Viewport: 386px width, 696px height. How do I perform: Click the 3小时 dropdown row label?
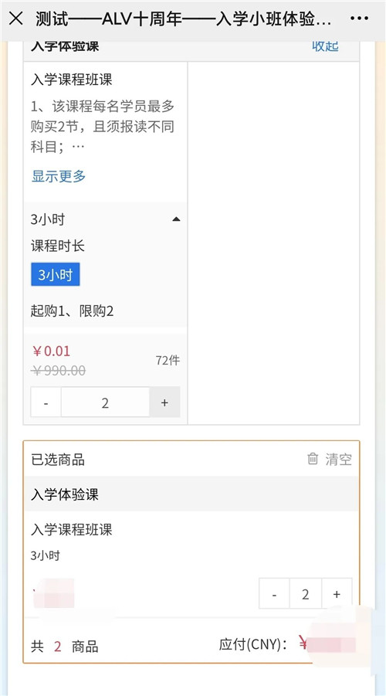(47, 219)
